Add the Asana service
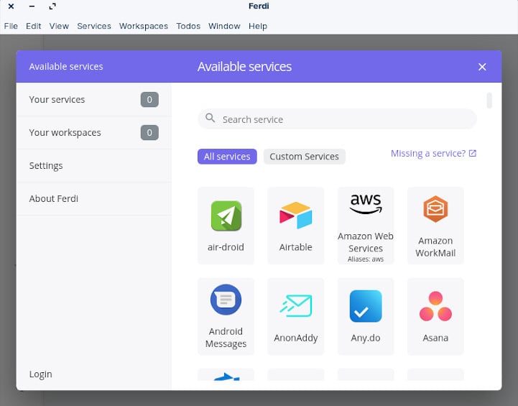The height and width of the screenshot is (406, 518). [435, 316]
